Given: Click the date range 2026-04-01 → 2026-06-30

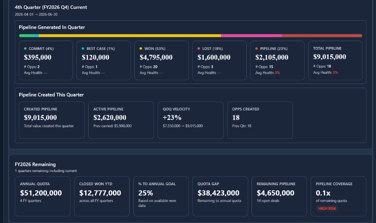Looking at the screenshot, I should point(36,14).
